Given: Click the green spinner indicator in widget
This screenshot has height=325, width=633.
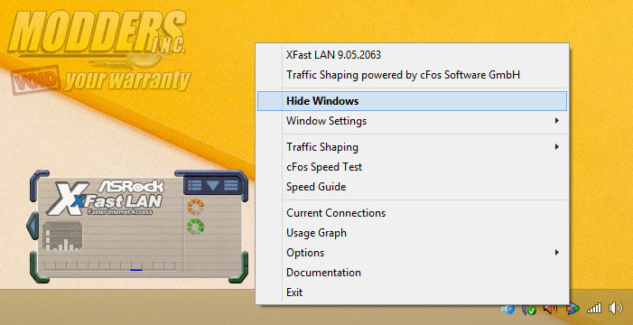Looking at the screenshot, I should tap(195, 227).
